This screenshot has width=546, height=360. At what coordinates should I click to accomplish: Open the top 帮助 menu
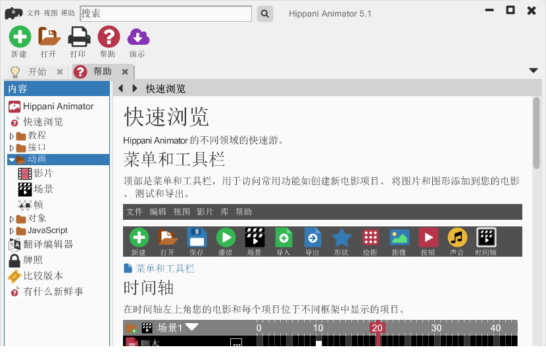(68, 13)
